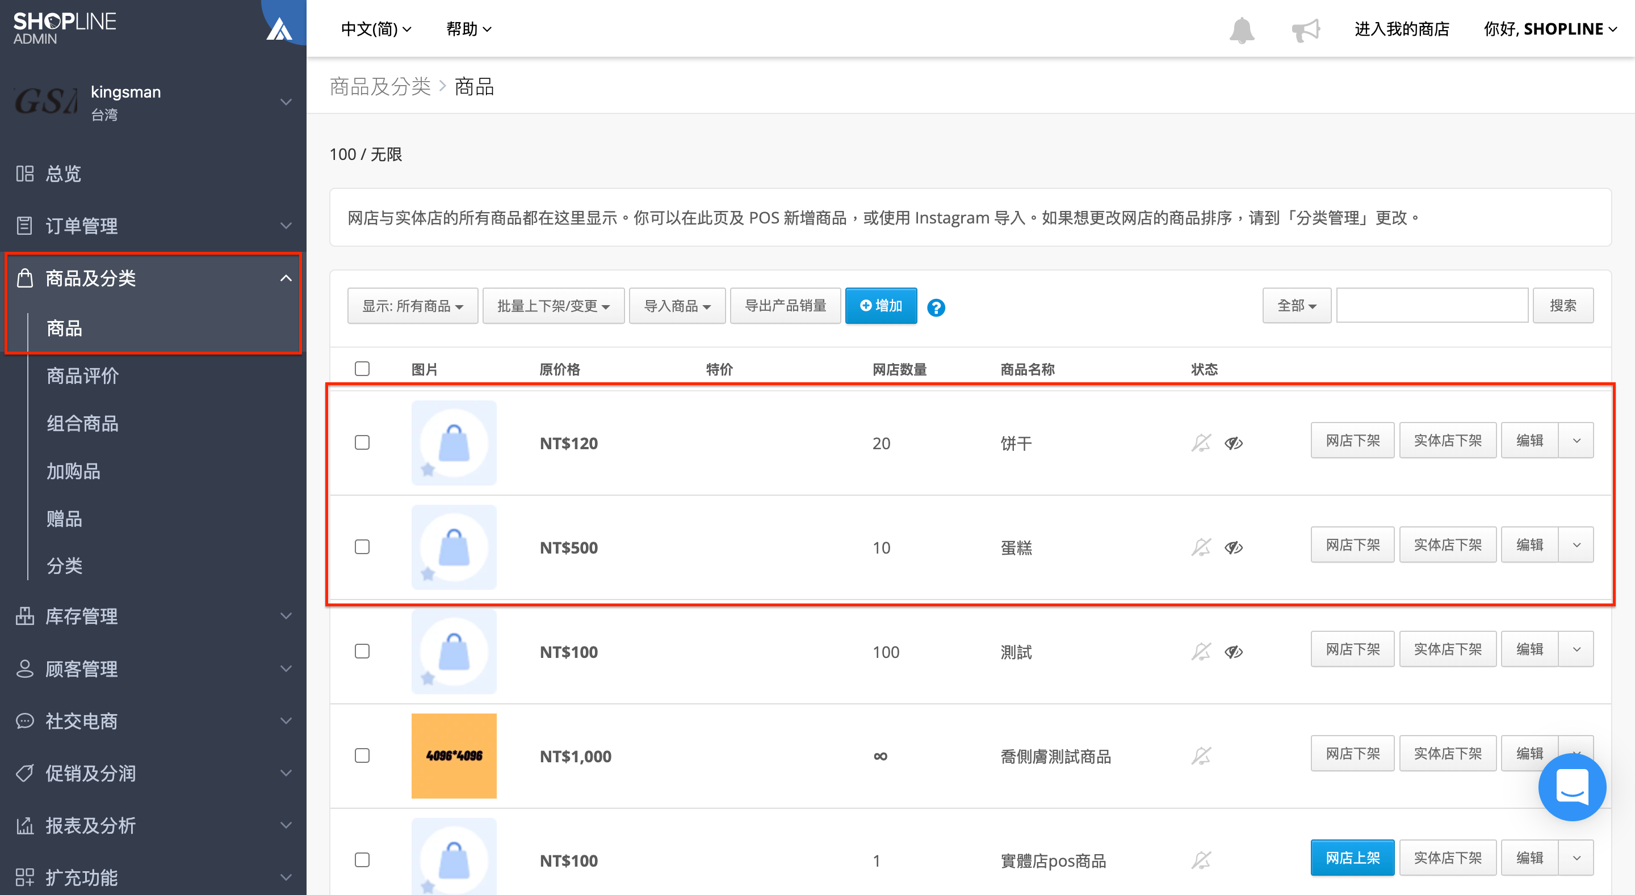
Task: Click the SHOPLINE Admin logo
Action: click(x=64, y=28)
